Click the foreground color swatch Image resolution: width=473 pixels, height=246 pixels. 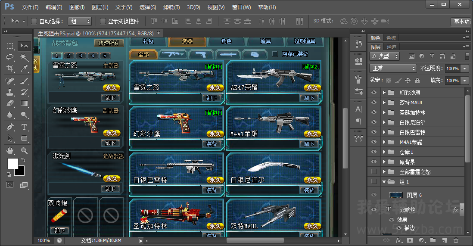[x=12, y=164]
